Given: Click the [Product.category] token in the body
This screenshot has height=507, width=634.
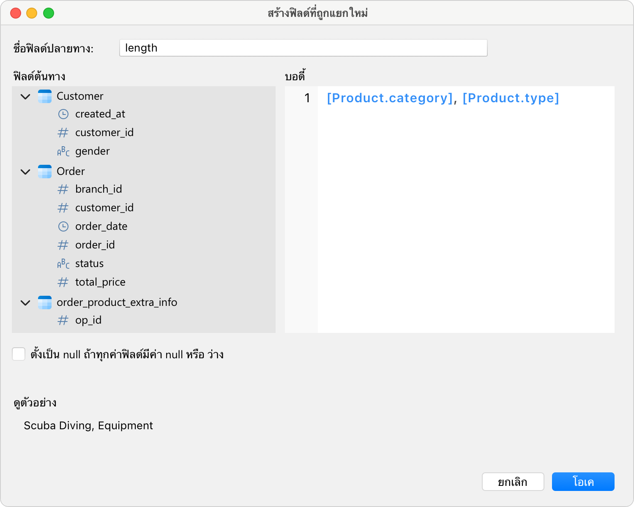Looking at the screenshot, I should pos(390,98).
